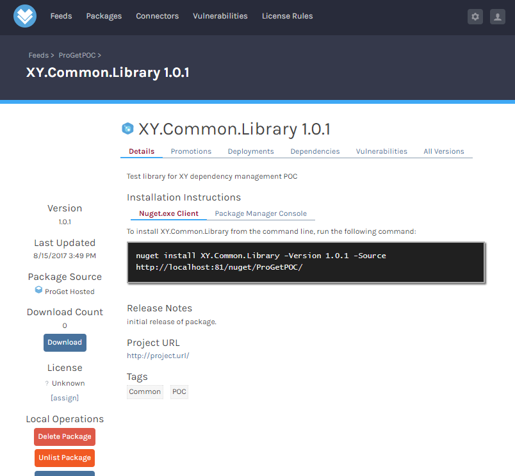
Task: Click the question mark license icon
Action: coord(47,383)
